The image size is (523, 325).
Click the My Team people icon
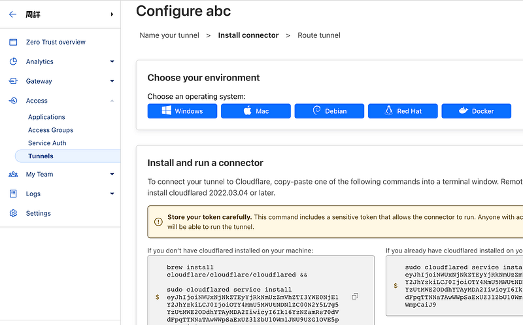click(x=13, y=174)
